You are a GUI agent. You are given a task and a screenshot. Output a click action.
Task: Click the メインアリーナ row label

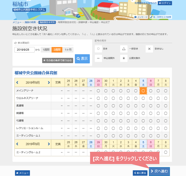pyautogui.click(x=25, y=91)
